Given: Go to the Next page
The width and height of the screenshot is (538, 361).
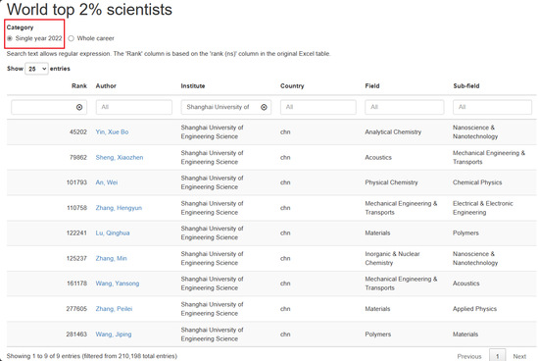Looking at the screenshot, I should point(519,356).
